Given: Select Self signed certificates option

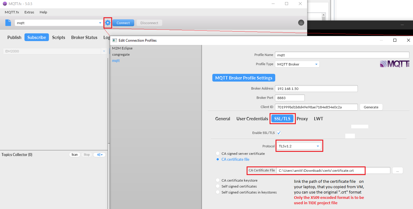Looking at the screenshot, I should pos(218,186).
